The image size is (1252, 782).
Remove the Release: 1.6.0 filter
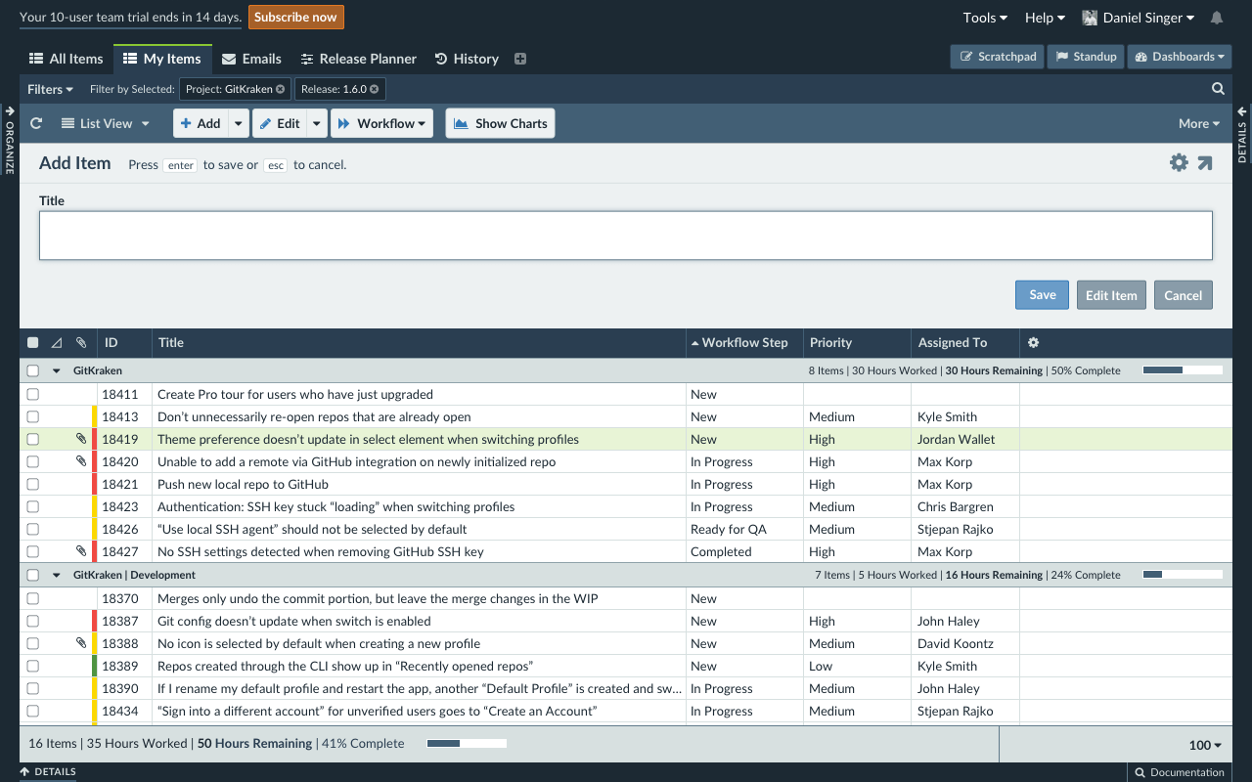pos(374,89)
